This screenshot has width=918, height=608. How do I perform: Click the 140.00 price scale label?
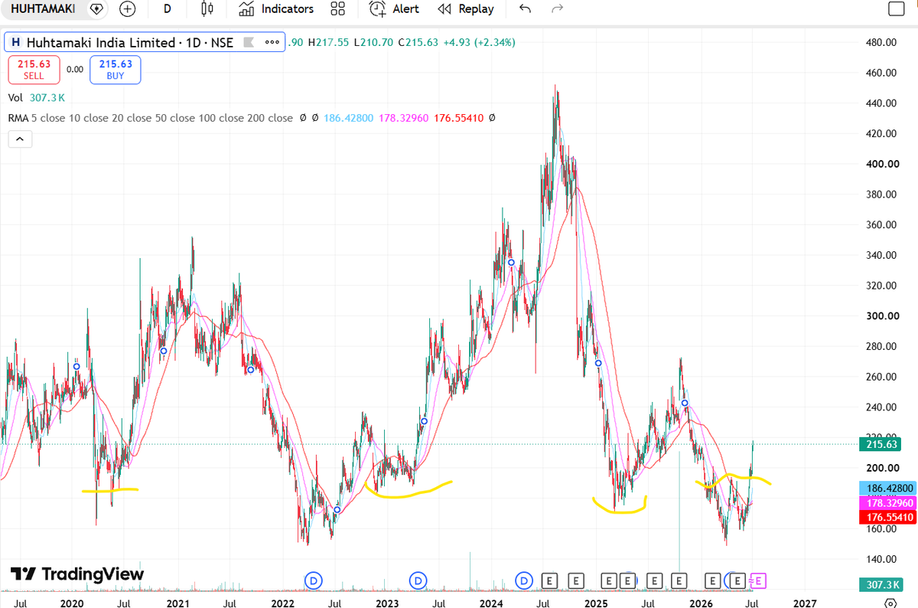point(882,559)
